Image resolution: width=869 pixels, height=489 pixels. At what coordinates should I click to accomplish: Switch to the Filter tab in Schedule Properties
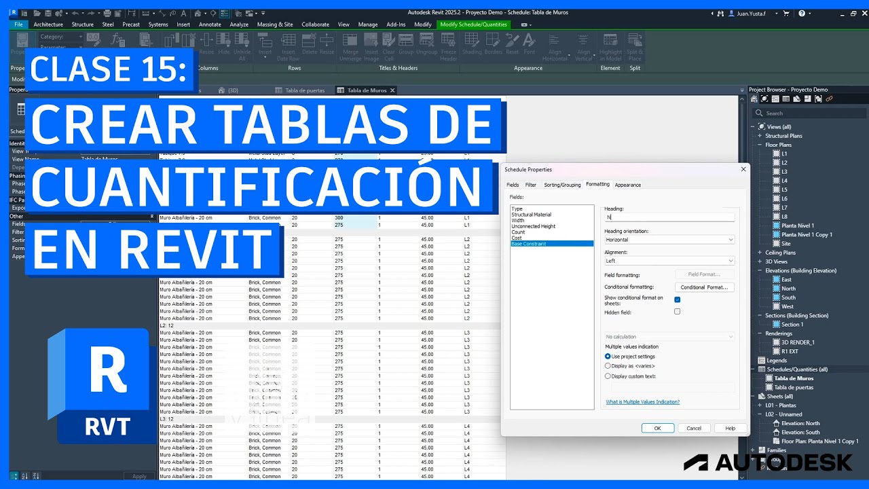(531, 185)
